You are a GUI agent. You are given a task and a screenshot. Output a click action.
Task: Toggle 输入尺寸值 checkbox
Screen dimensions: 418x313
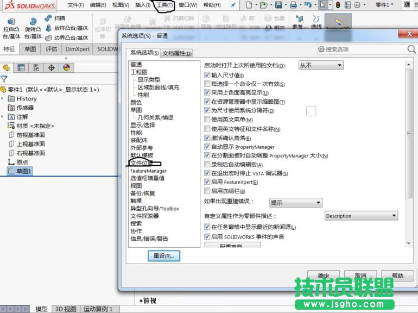pyautogui.click(x=207, y=75)
